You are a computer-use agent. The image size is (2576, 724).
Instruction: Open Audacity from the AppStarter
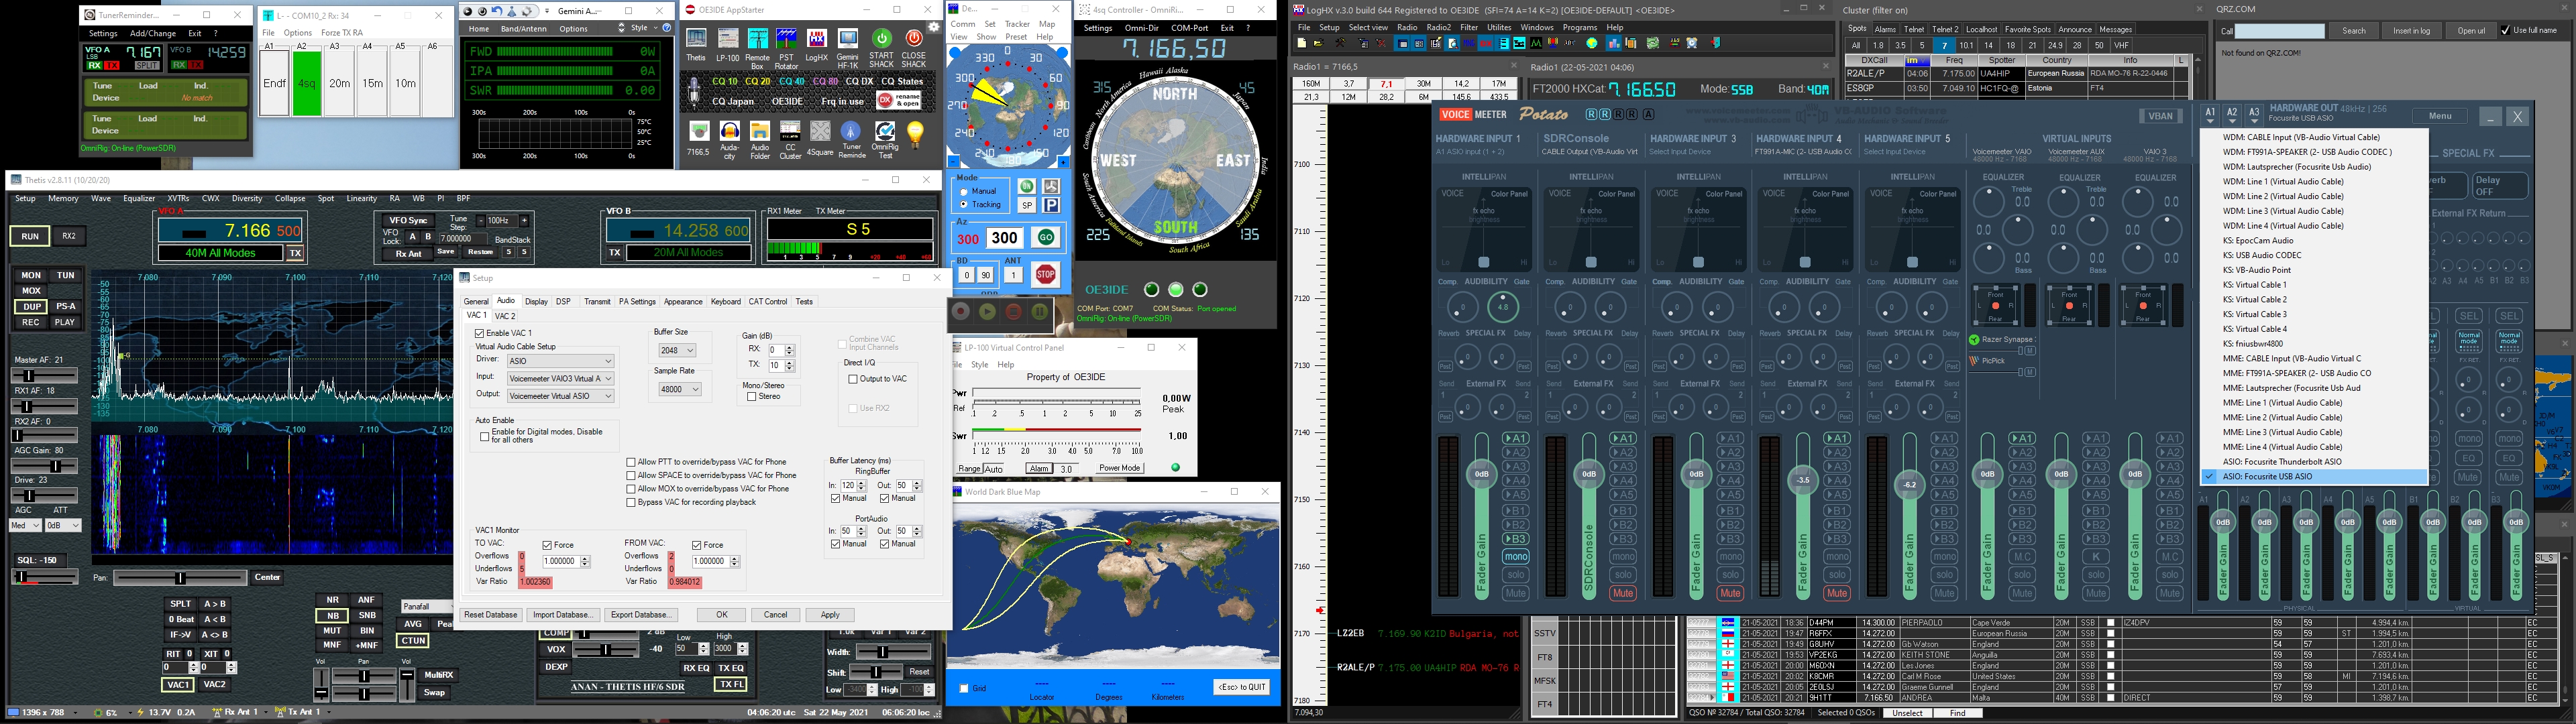[x=729, y=131]
